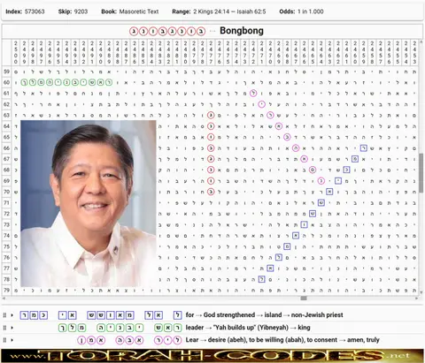
Task: Click the 'Odds: 1 in 1.000' header value
Action: [301, 11]
